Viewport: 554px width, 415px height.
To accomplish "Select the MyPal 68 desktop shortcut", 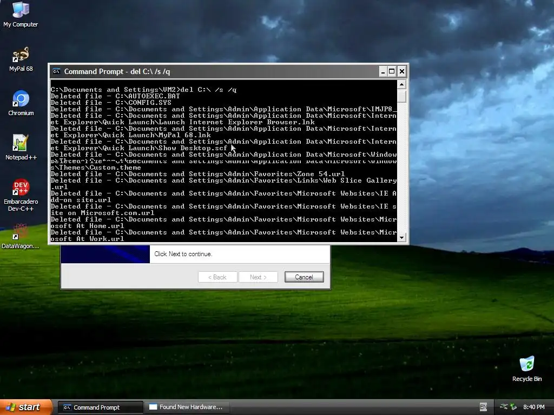I will [x=21, y=59].
